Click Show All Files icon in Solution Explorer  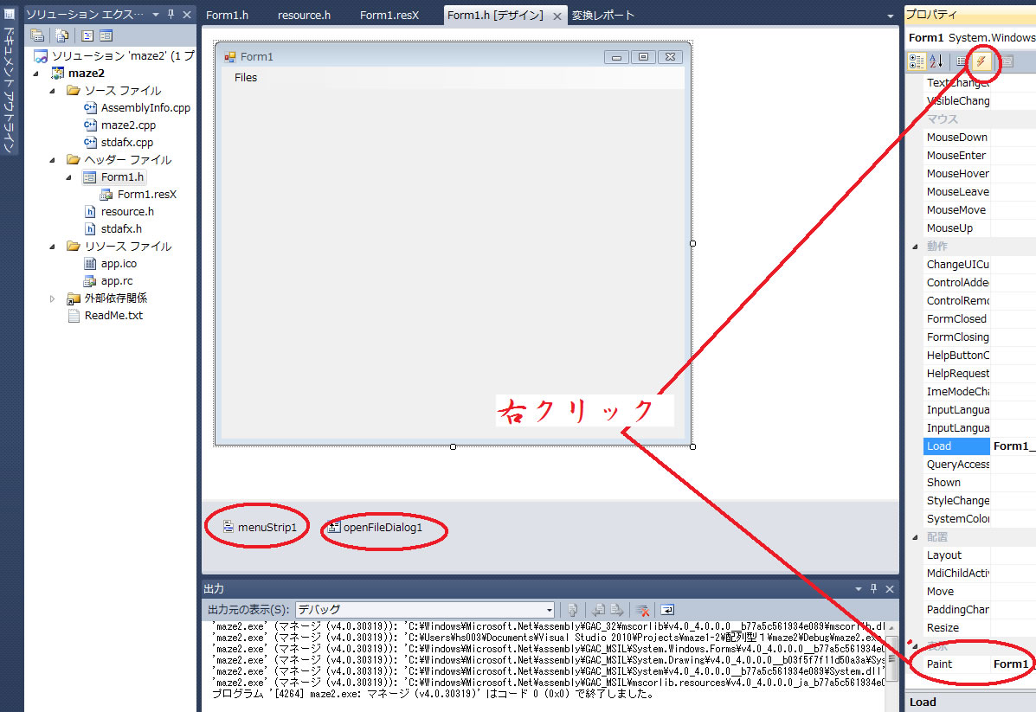[62, 35]
